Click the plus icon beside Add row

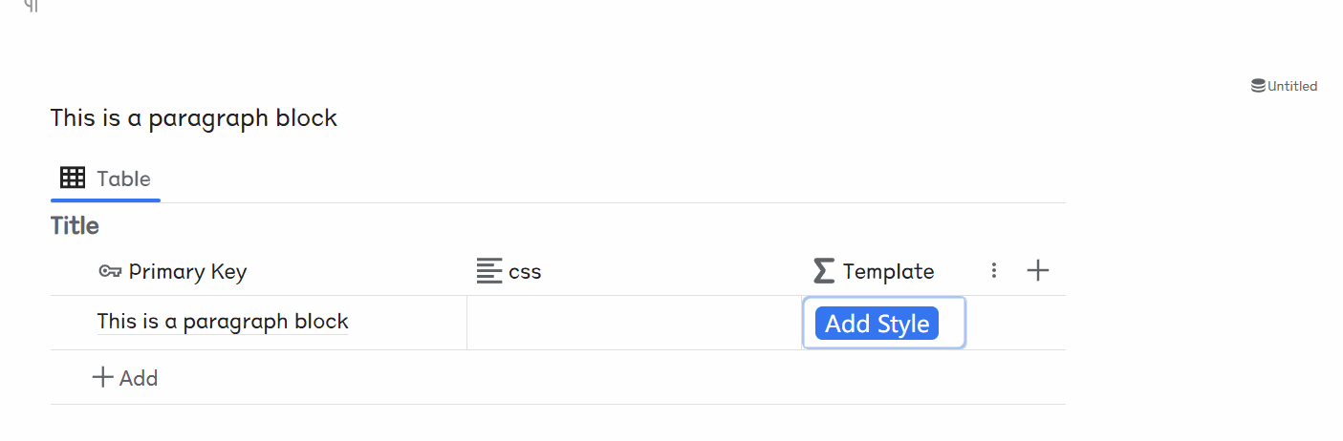pos(102,378)
